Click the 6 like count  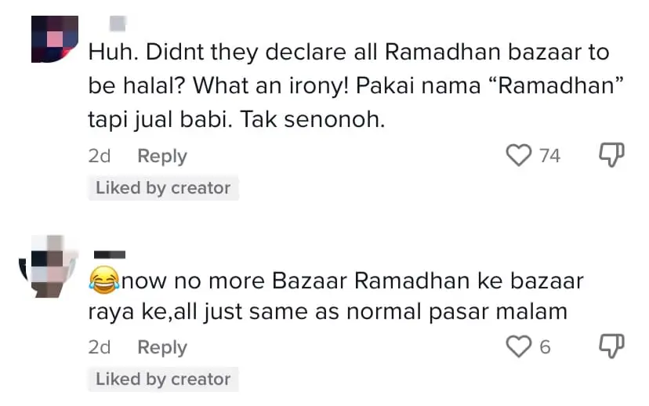pyautogui.click(x=545, y=347)
